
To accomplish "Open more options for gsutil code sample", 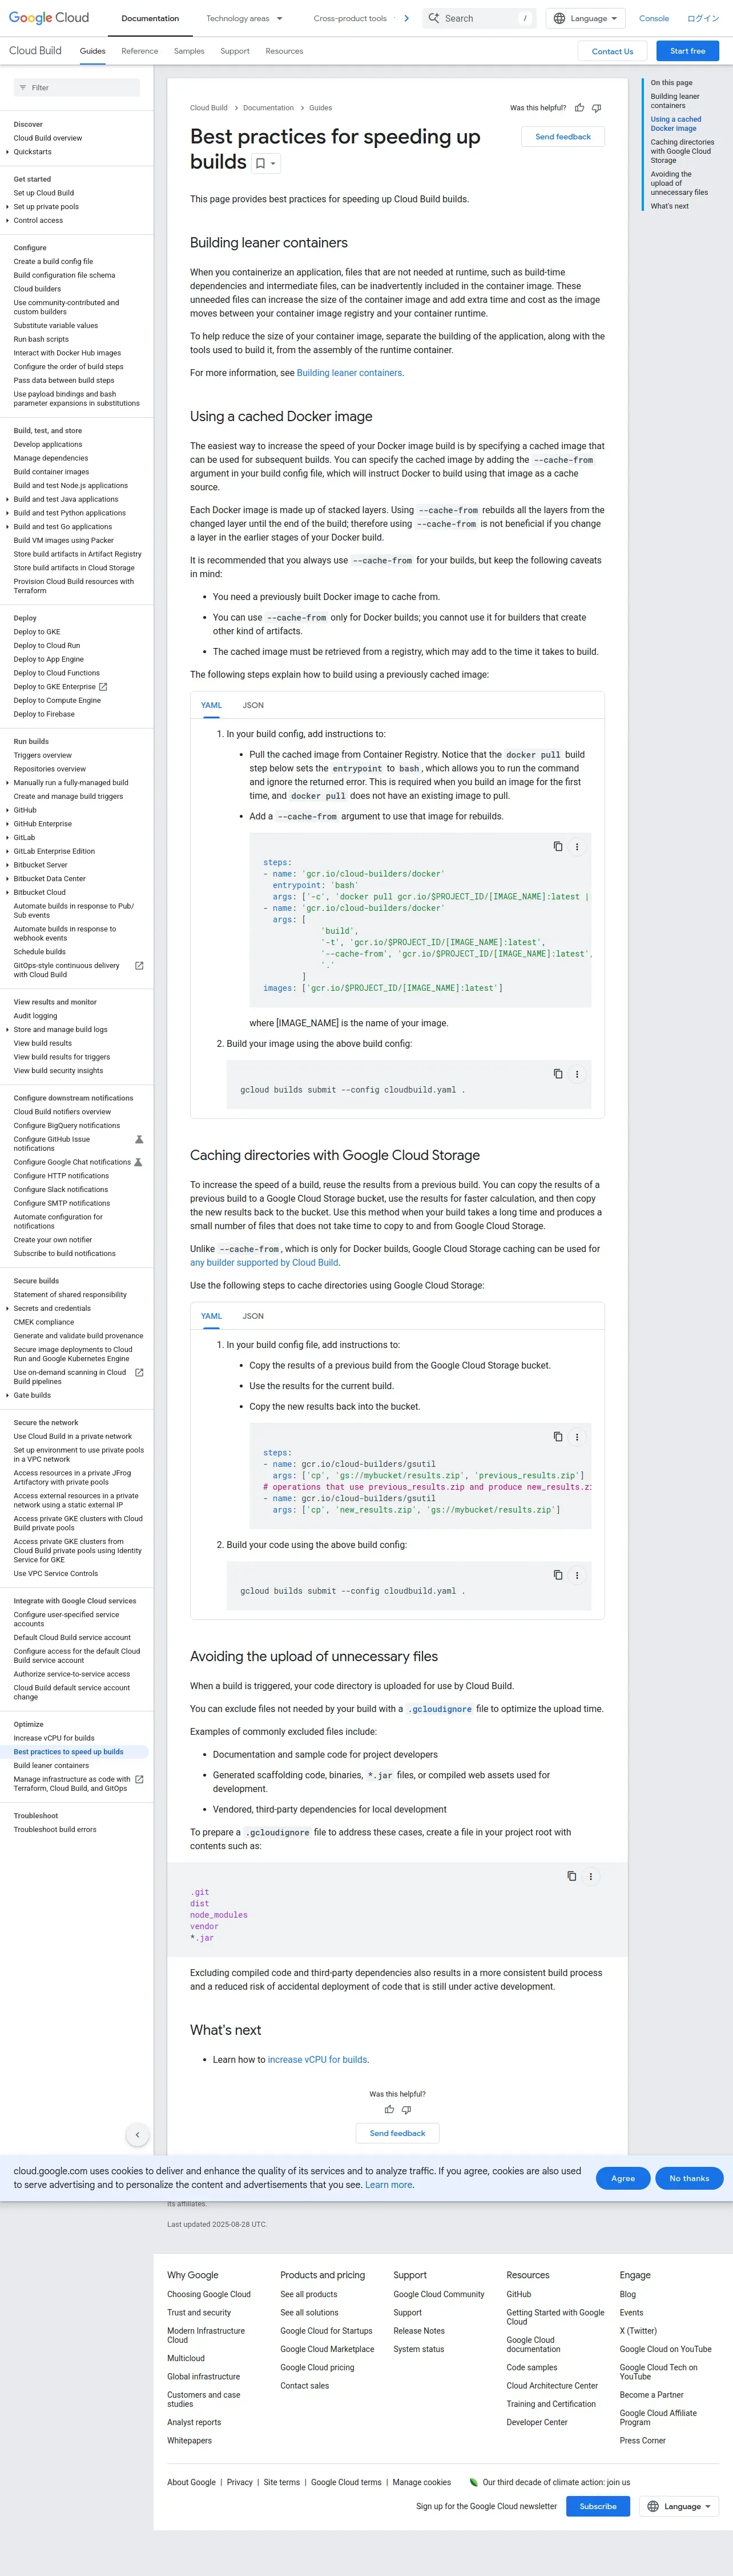I will 576,1436.
